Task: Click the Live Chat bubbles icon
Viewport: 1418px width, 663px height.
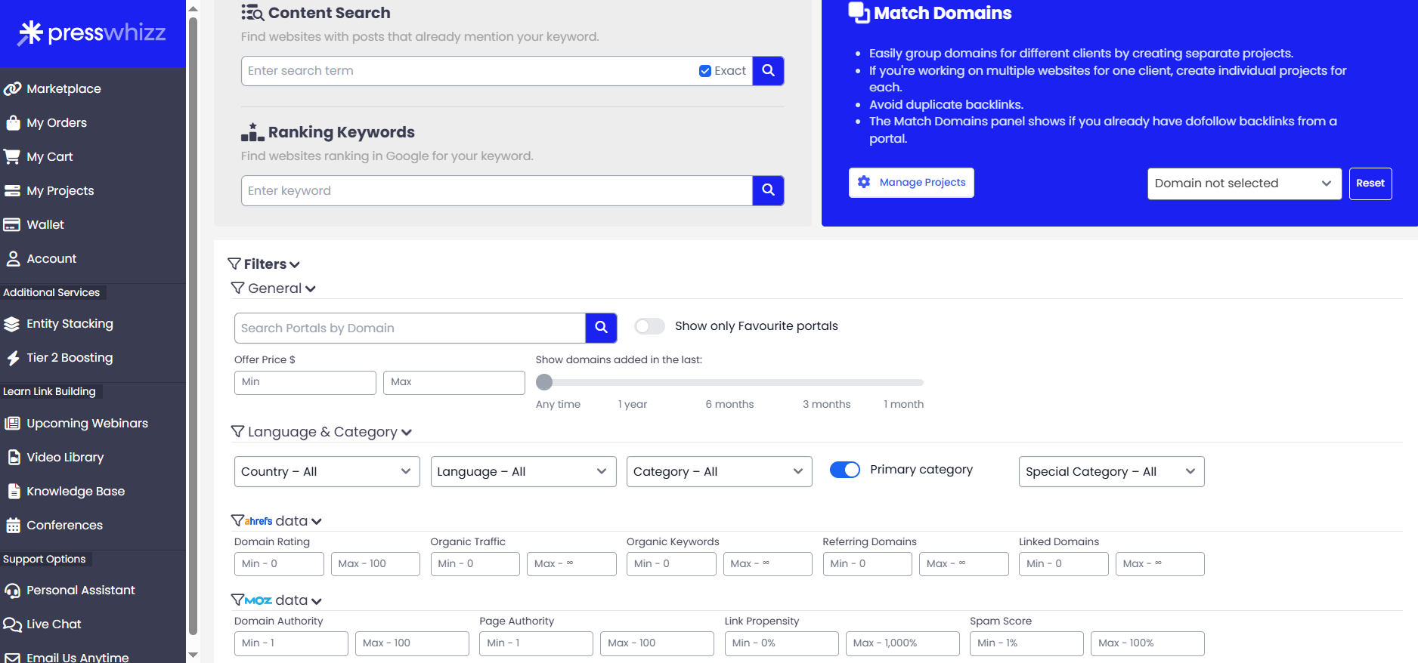Action: coord(12,624)
